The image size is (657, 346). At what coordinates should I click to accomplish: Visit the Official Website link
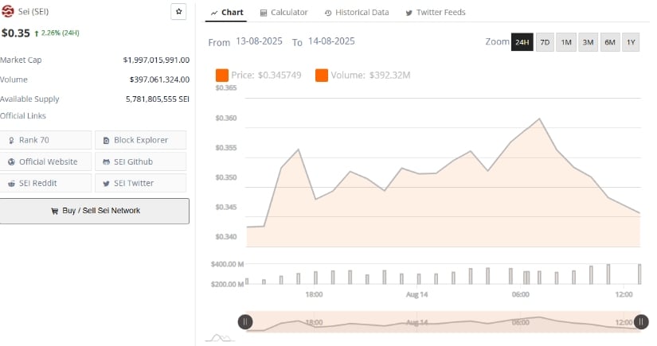pos(45,161)
